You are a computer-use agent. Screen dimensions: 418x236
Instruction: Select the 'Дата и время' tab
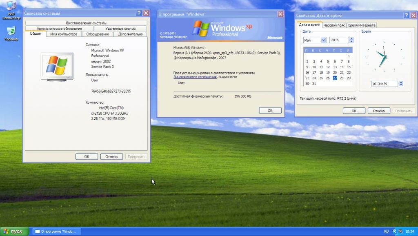tap(309, 24)
